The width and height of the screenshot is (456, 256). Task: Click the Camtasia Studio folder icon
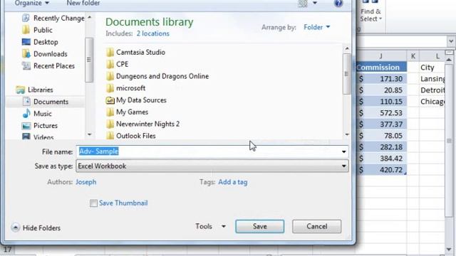pos(110,52)
